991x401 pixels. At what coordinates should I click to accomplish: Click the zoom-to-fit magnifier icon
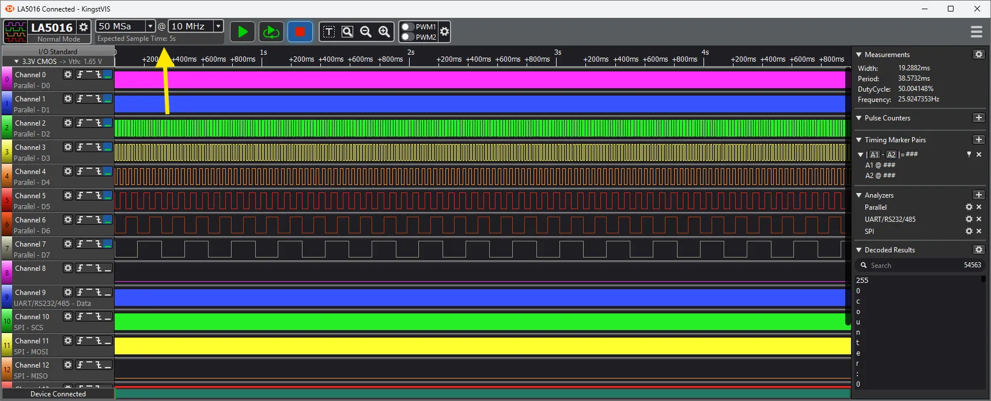pyautogui.click(x=347, y=32)
